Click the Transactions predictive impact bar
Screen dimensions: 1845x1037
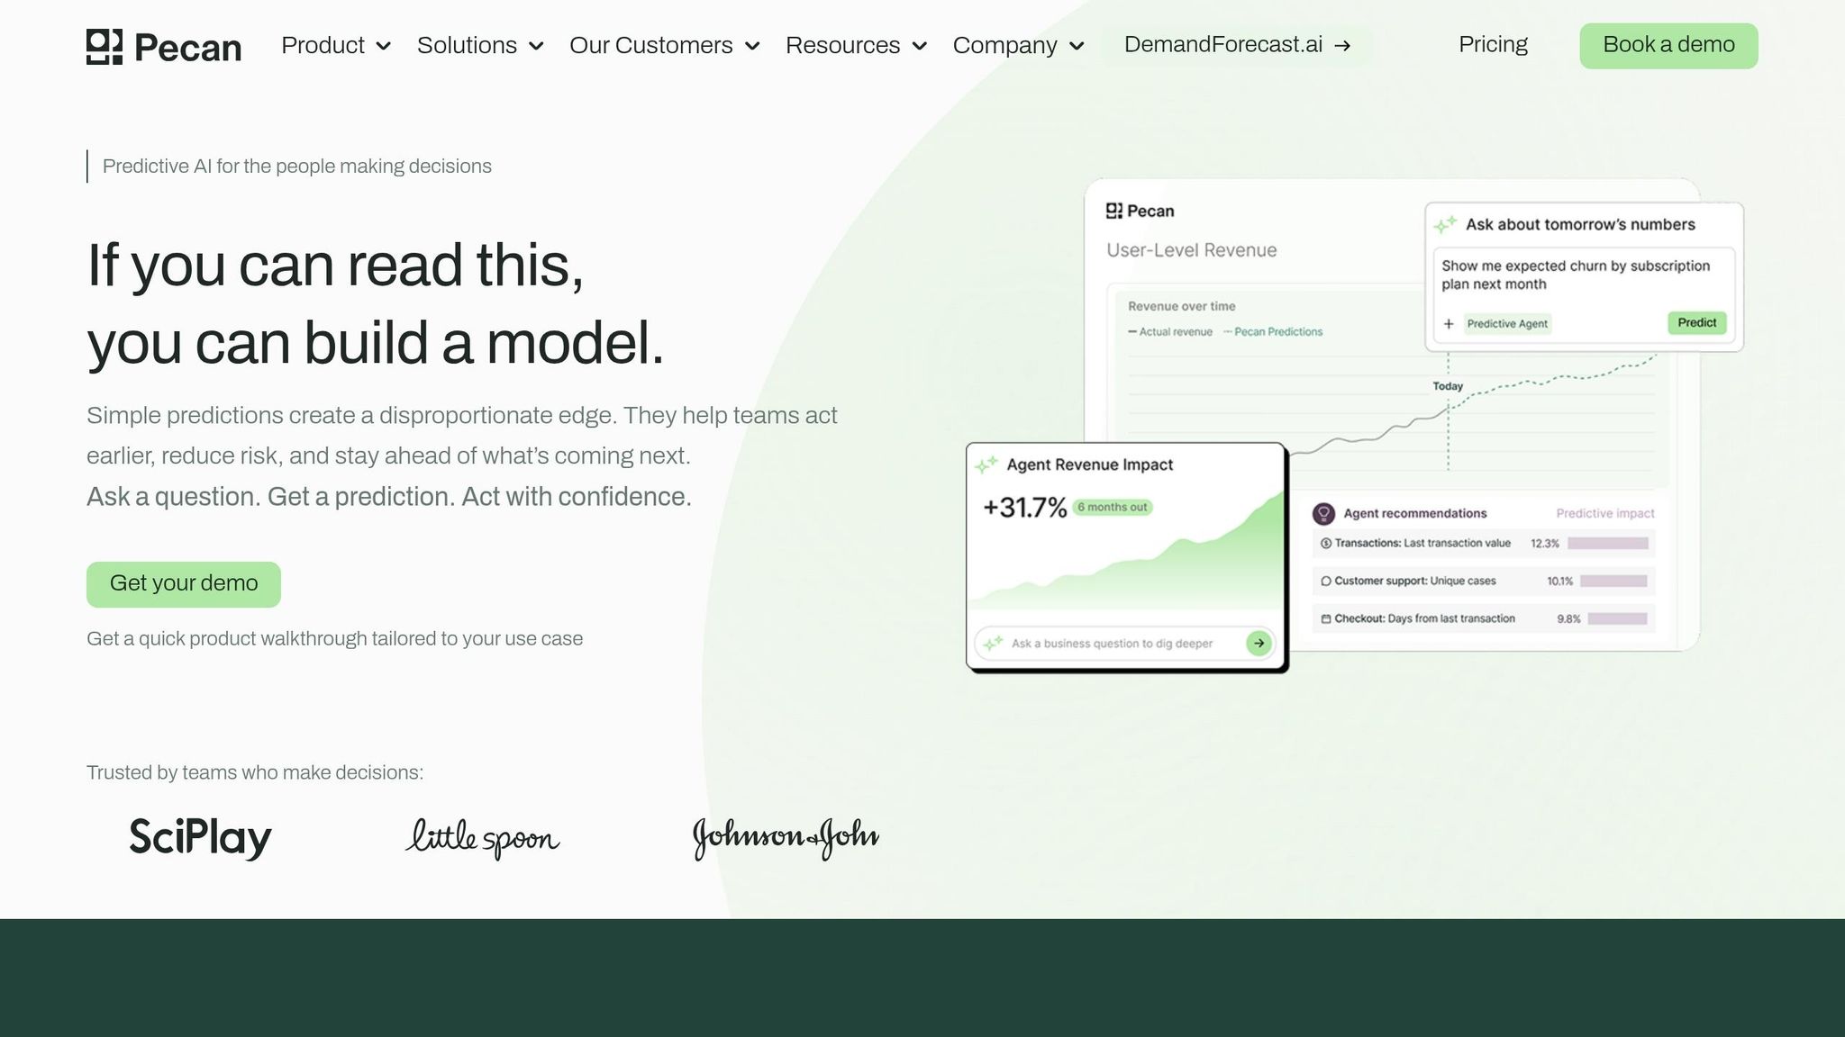(x=1607, y=544)
